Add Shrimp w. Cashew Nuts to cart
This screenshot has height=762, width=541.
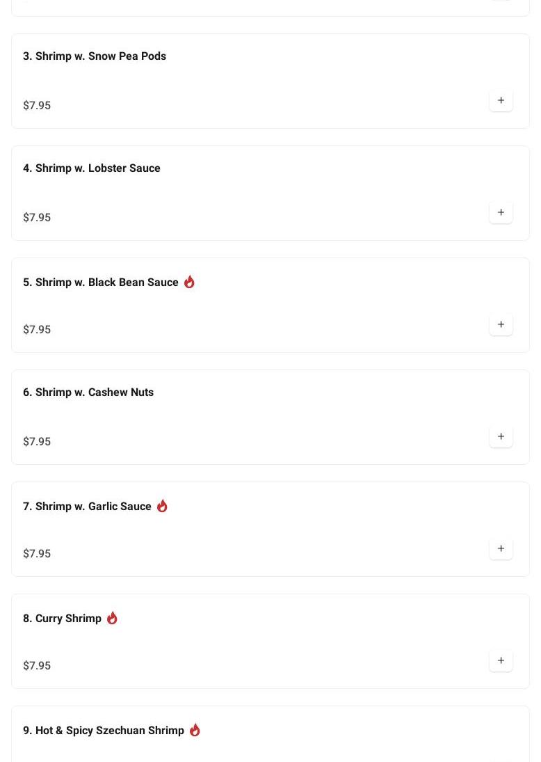coord(501,437)
